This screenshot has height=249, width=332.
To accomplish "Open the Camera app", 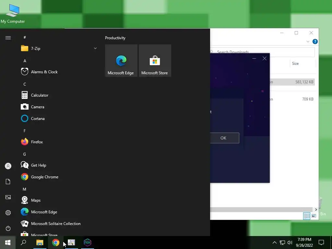I will 59,107.
